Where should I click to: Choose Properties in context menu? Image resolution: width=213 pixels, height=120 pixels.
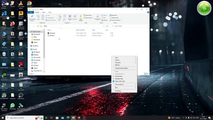click(124, 91)
